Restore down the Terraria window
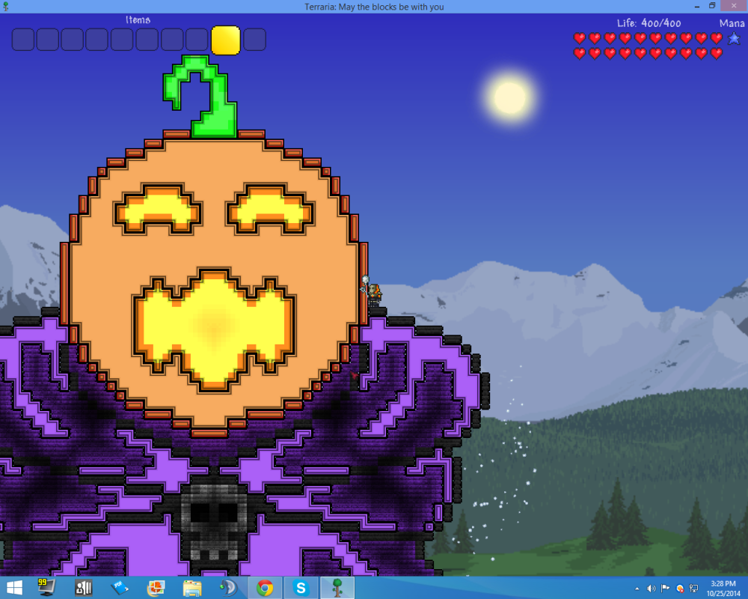Image resolution: width=748 pixels, height=599 pixels. pos(712,6)
